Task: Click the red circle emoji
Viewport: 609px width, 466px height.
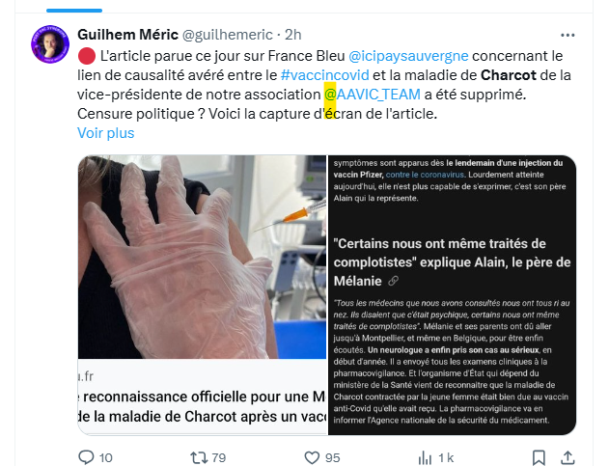Action: (x=87, y=56)
